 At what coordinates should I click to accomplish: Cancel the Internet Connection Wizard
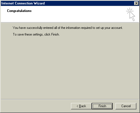(x=126, y=106)
